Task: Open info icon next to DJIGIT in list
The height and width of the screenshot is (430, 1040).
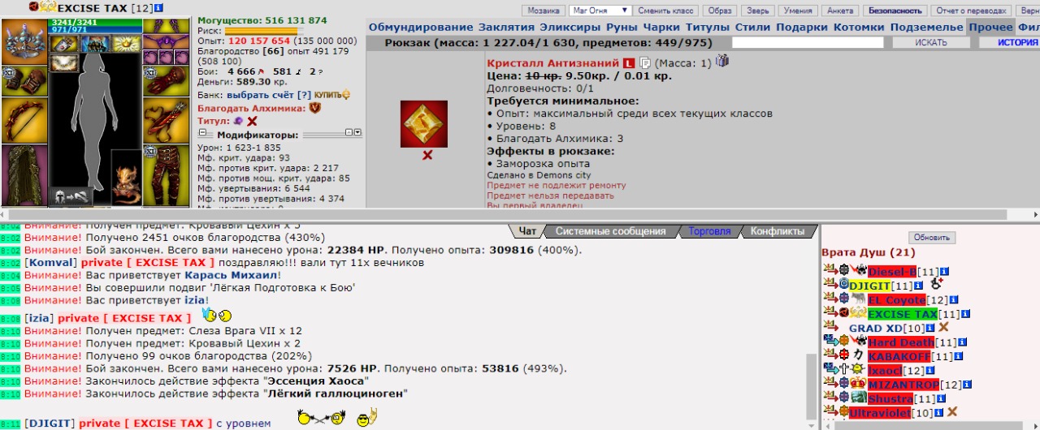Action: 918,286
